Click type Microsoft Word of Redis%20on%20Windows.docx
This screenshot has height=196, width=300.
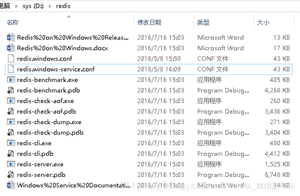tap(220, 48)
